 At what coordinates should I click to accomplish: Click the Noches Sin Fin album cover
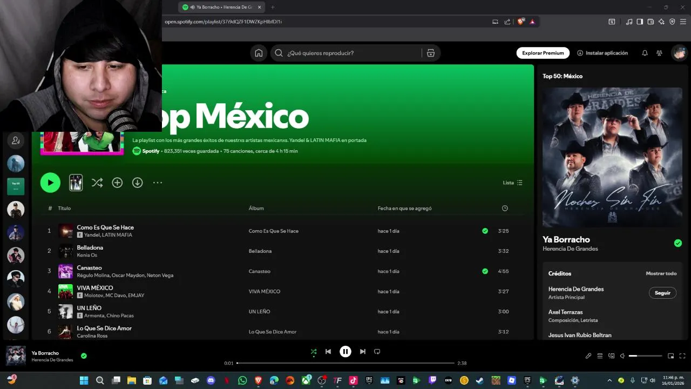(612, 157)
